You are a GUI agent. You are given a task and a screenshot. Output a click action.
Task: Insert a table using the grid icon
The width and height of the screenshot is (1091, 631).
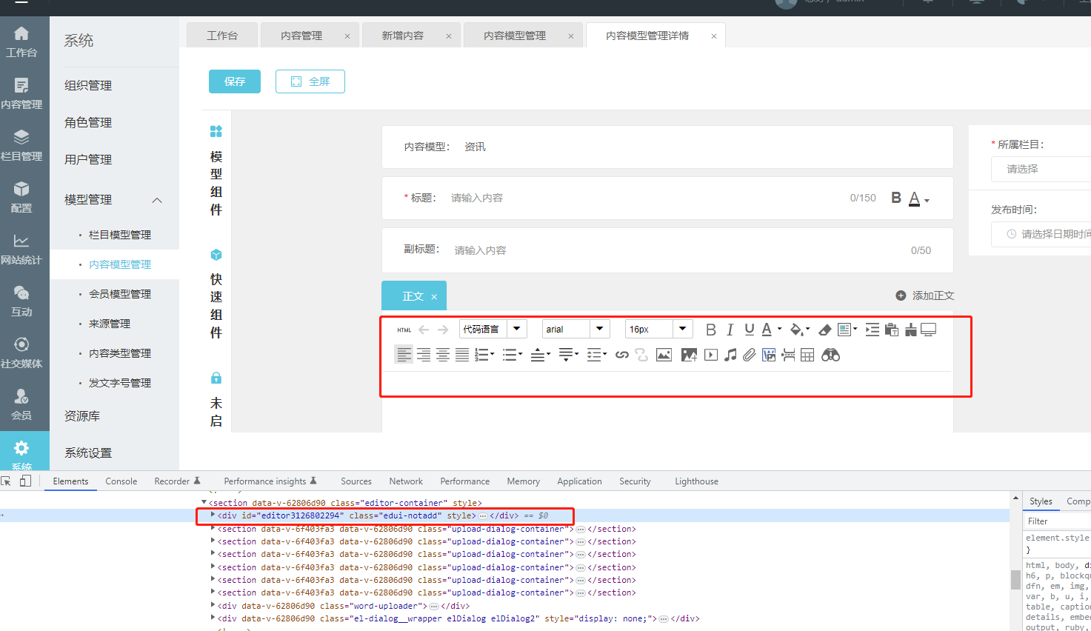[807, 355]
